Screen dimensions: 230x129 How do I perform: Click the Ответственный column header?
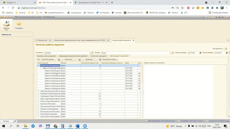[49, 63]
